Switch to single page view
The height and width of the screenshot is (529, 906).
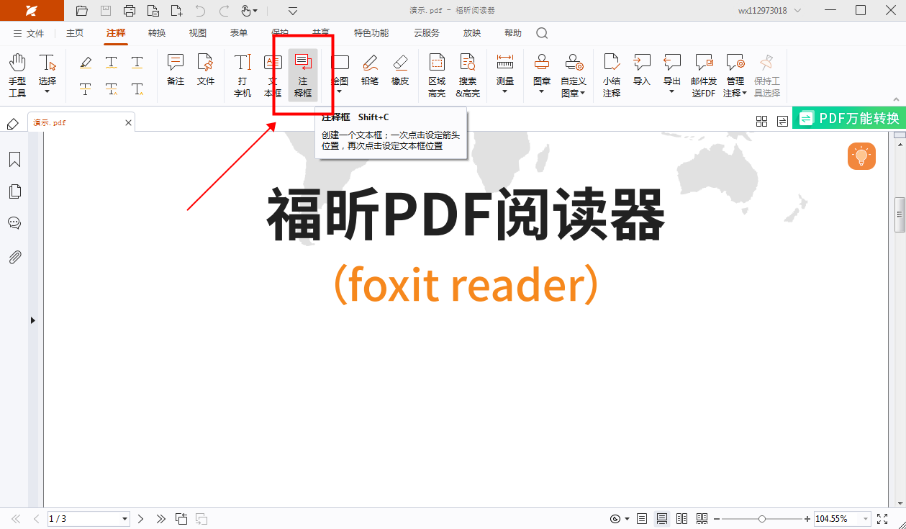(x=642, y=519)
